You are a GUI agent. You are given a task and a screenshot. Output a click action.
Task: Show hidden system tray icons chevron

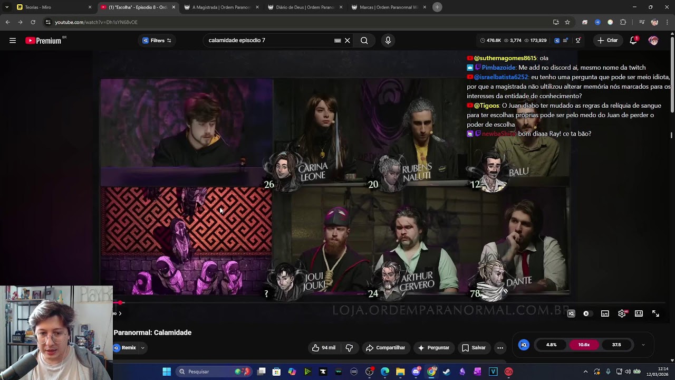[x=585, y=372]
